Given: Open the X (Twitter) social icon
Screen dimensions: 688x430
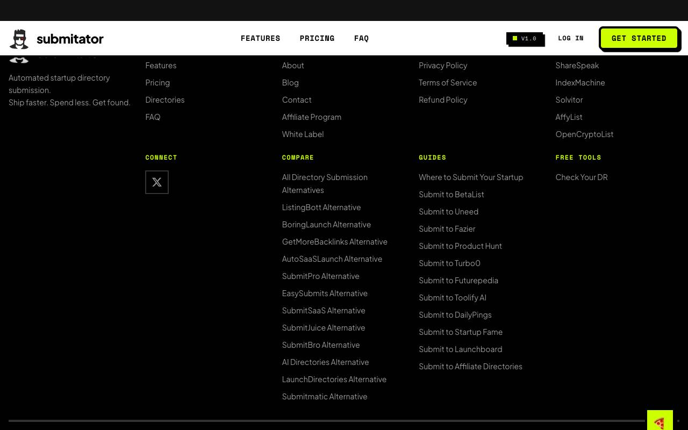Looking at the screenshot, I should pyautogui.click(x=157, y=182).
